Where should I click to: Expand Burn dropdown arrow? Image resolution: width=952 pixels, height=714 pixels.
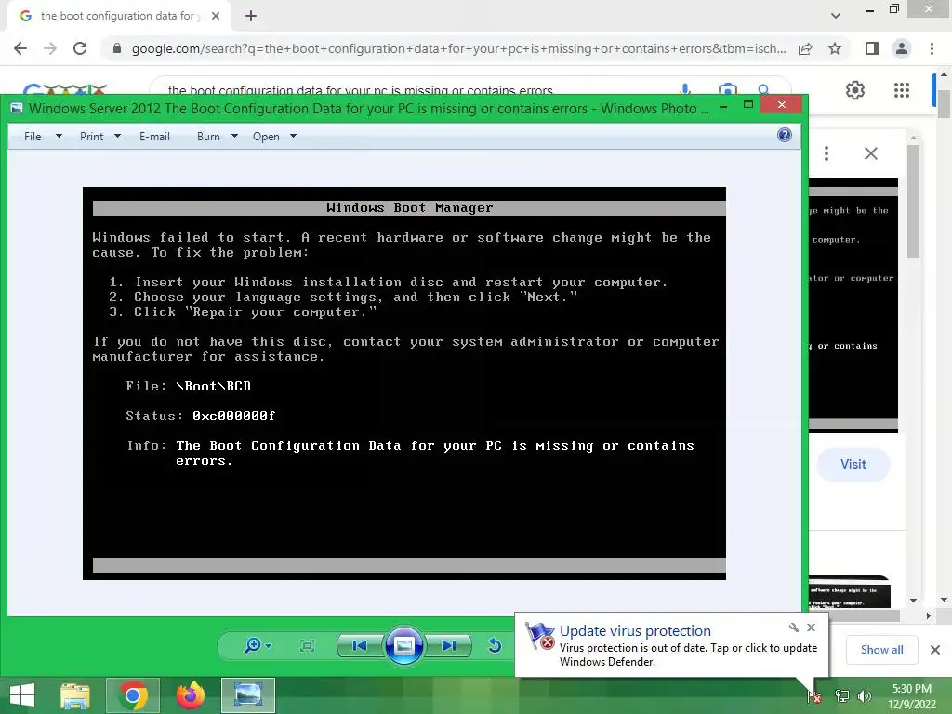point(234,136)
